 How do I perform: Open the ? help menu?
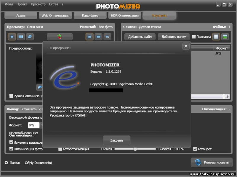tap(63, 4)
